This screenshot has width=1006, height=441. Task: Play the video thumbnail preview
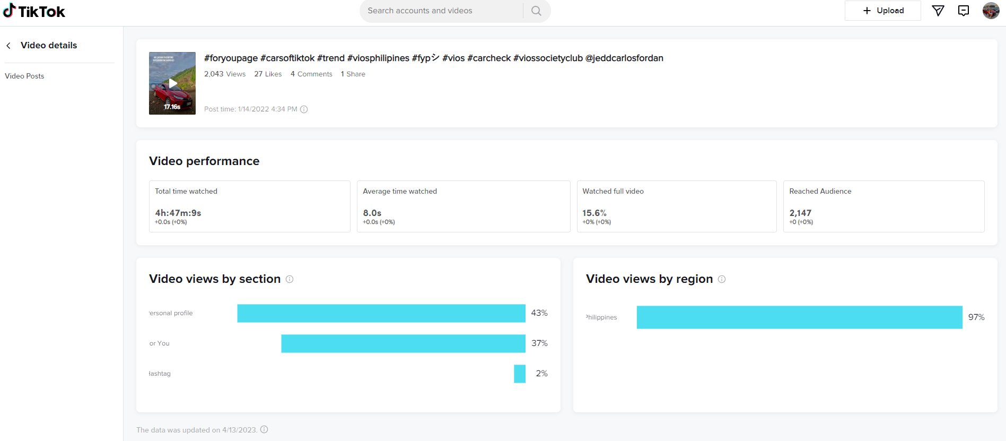pyautogui.click(x=172, y=83)
